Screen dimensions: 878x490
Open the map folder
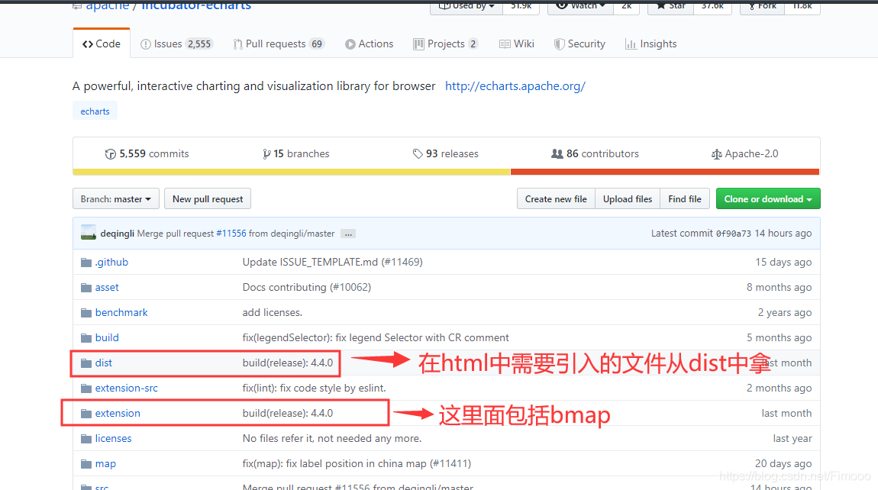coord(105,464)
